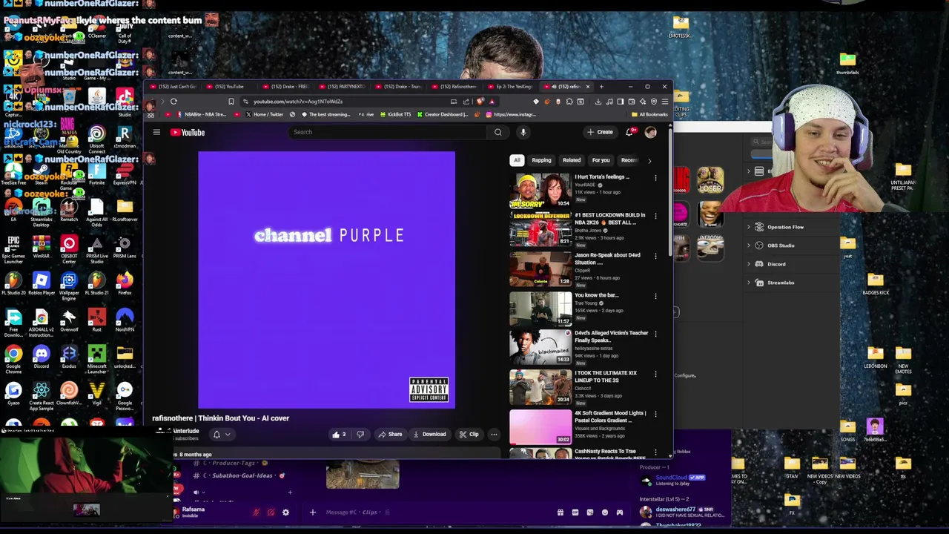Open KickBot TTS bookmark

(396, 115)
